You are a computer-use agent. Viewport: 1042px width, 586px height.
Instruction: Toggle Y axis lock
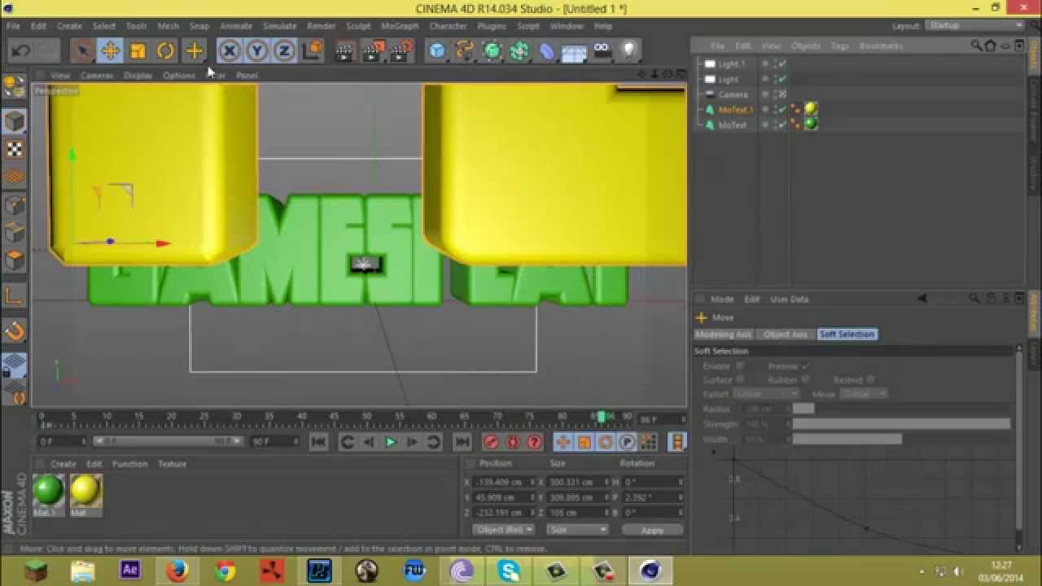(257, 51)
